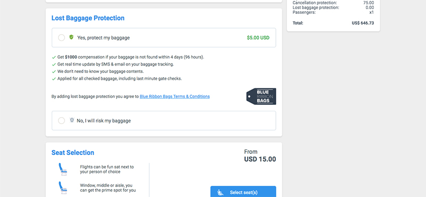Select the "Yes, protect my baggage" radio button
426x197 pixels.
pos(61,37)
